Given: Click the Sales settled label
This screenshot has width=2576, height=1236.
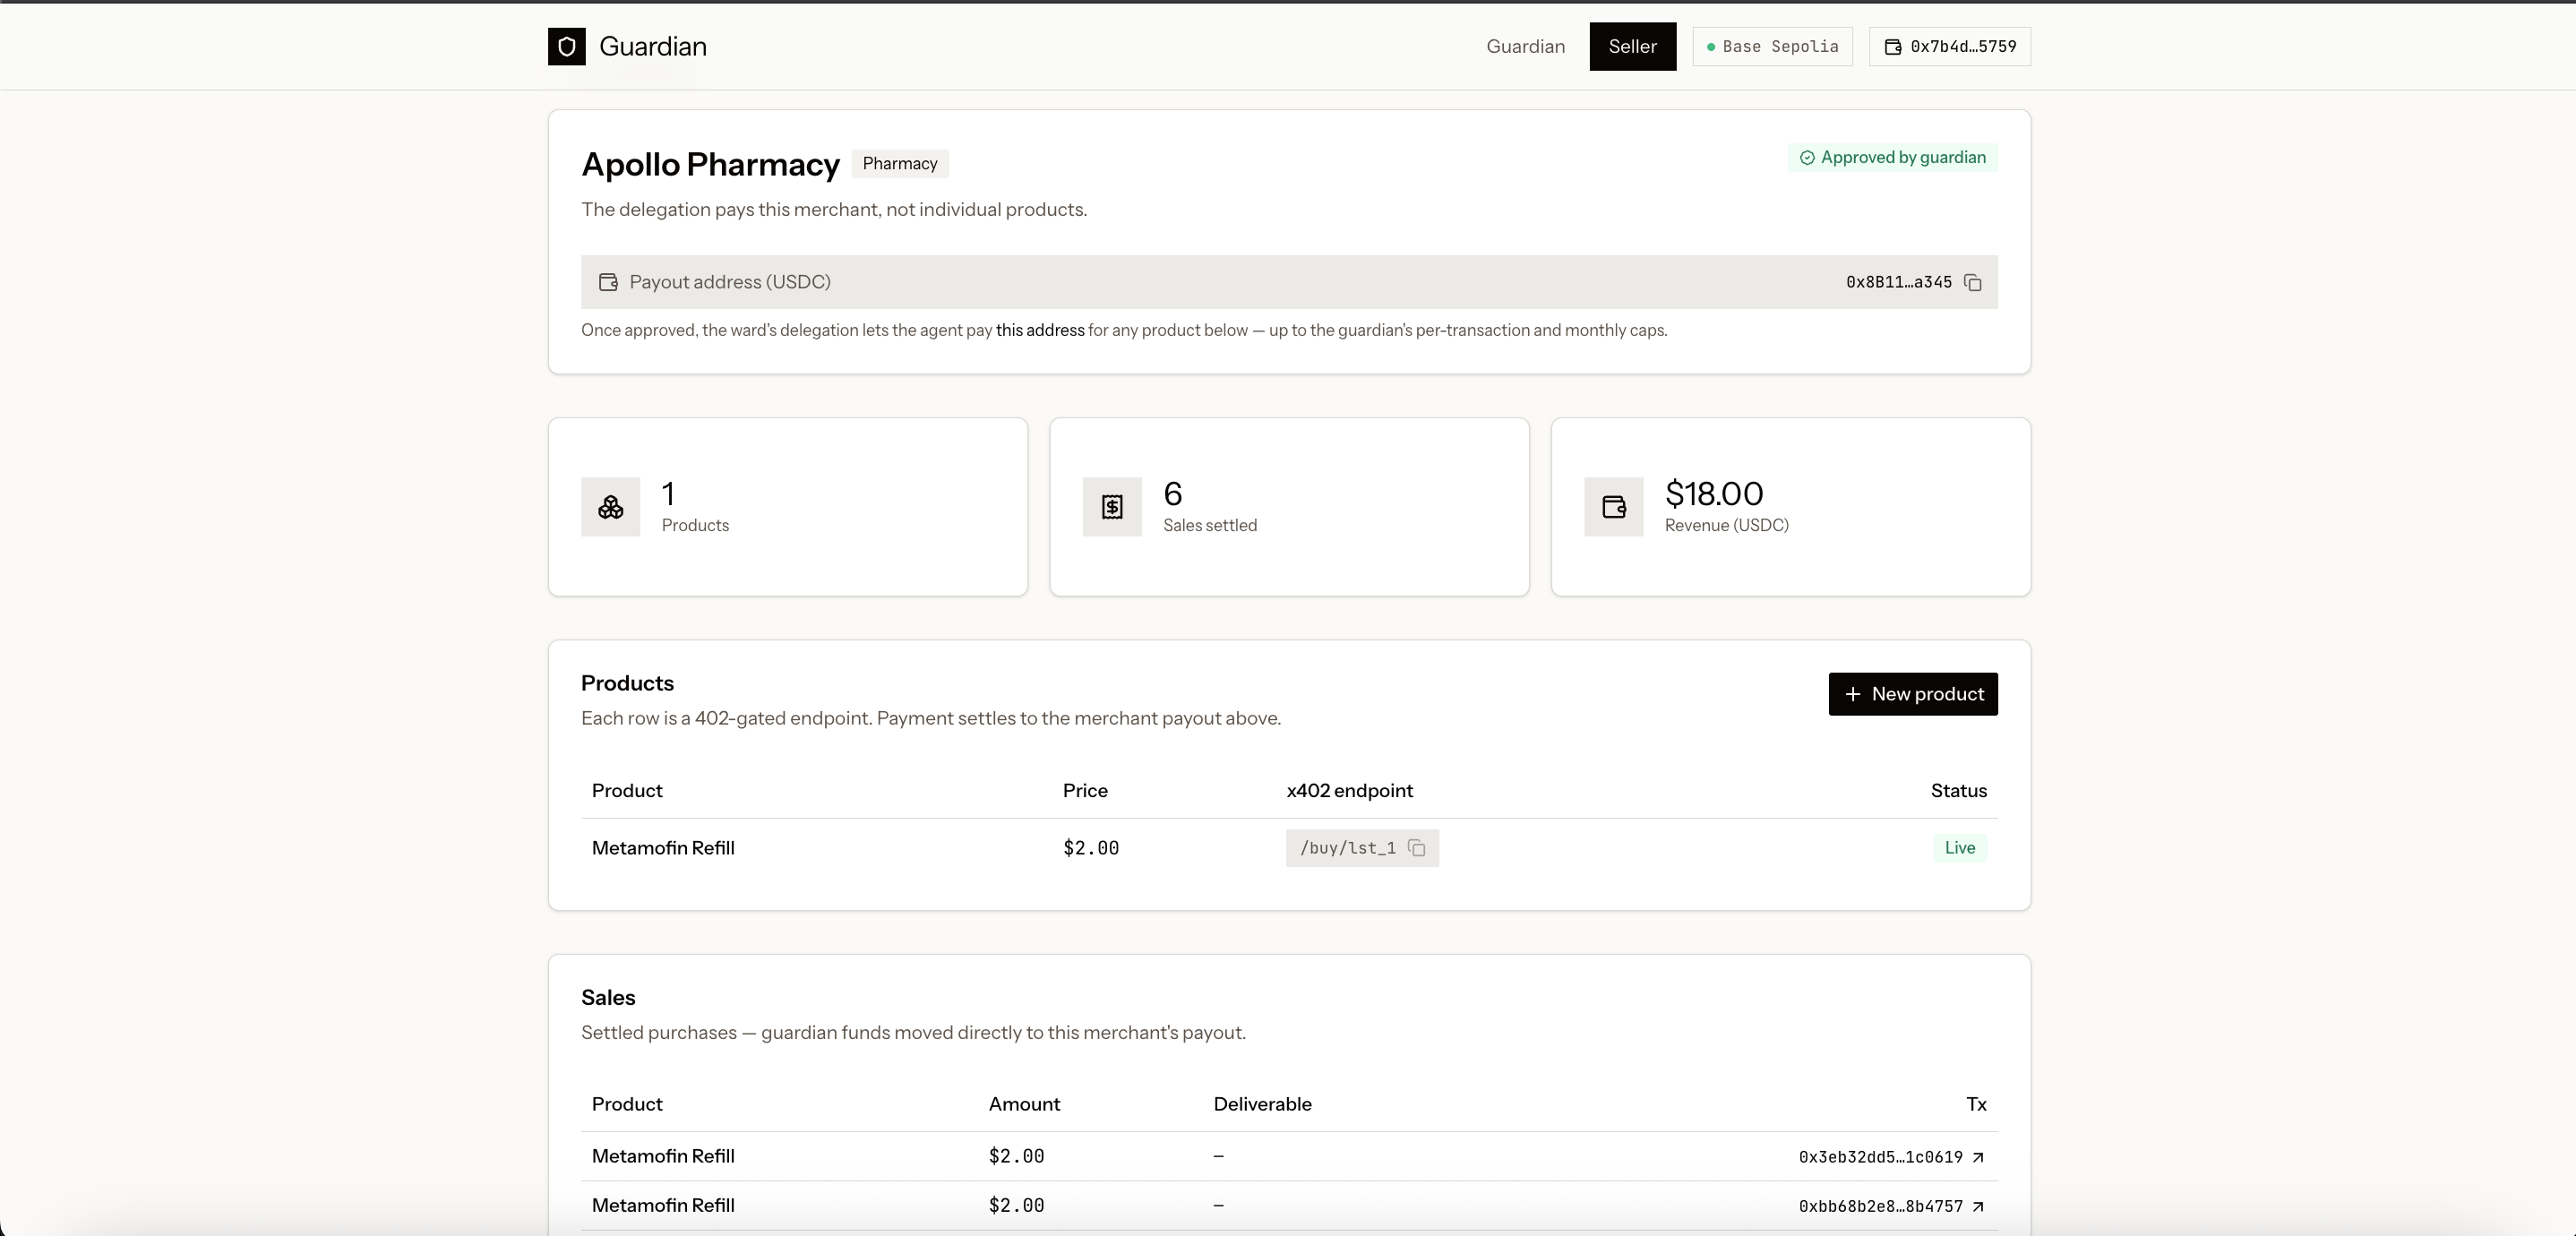Looking at the screenshot, I should pos(1209,526).
